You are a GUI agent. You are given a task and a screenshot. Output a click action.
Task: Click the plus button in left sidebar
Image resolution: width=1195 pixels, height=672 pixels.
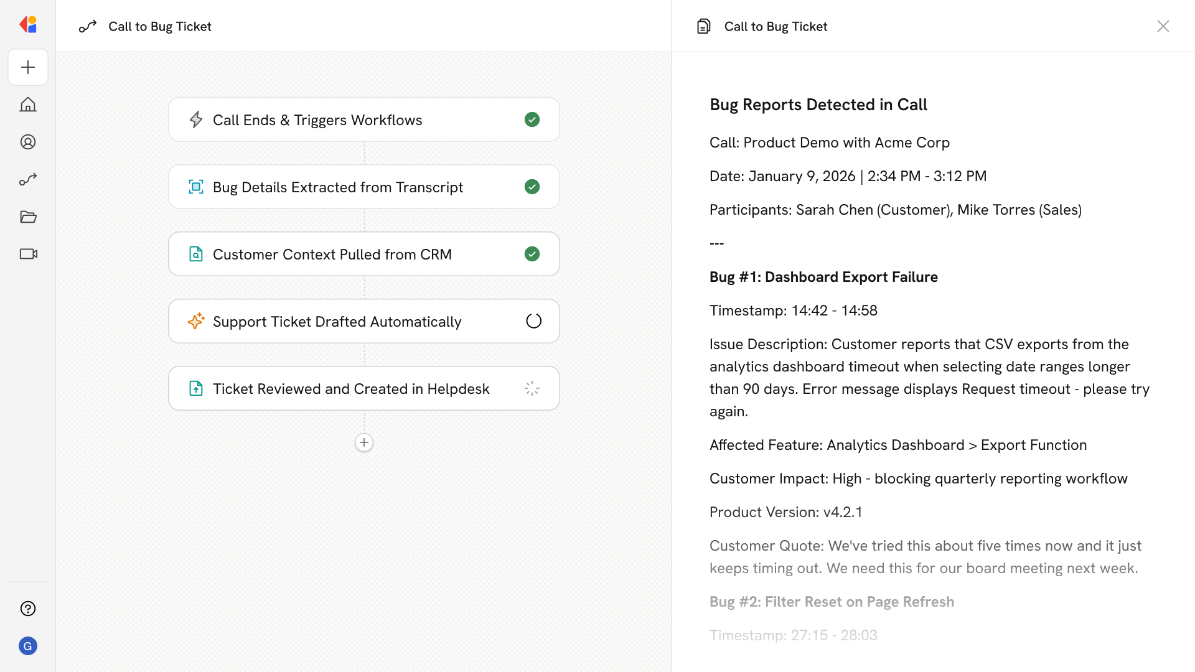coord(28,67)
